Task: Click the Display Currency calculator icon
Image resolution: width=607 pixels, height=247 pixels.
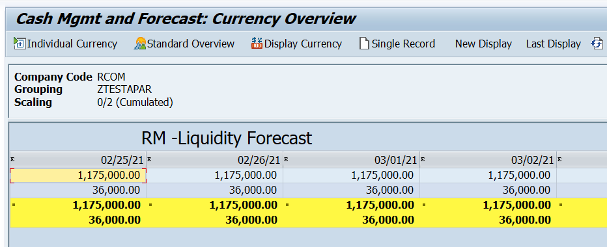Action: (257, 44)
